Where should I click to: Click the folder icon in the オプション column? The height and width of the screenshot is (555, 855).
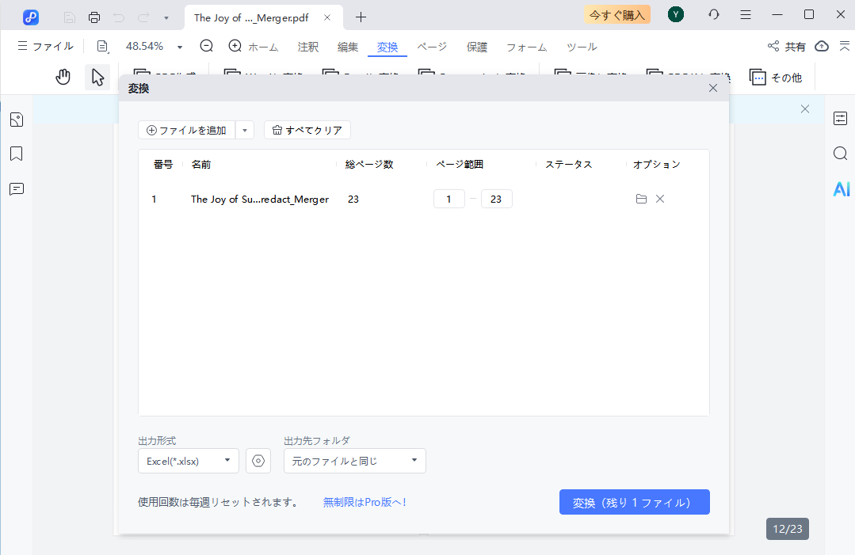click(641, 199)
